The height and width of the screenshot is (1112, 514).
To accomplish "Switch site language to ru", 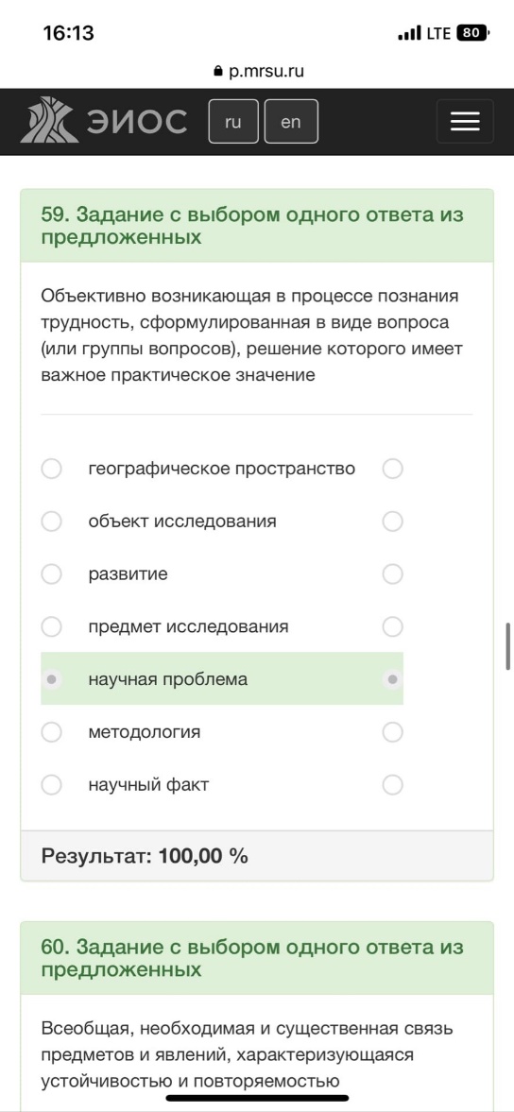I will pos(233,122).
